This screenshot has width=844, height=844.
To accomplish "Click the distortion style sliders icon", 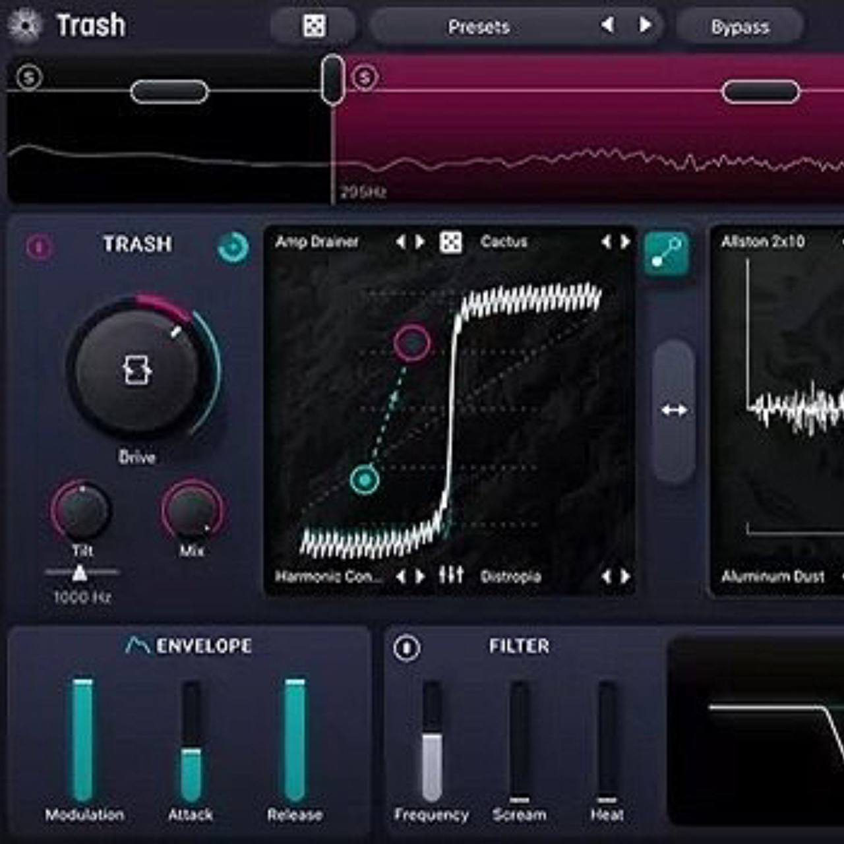I will [x=451, y=575].
